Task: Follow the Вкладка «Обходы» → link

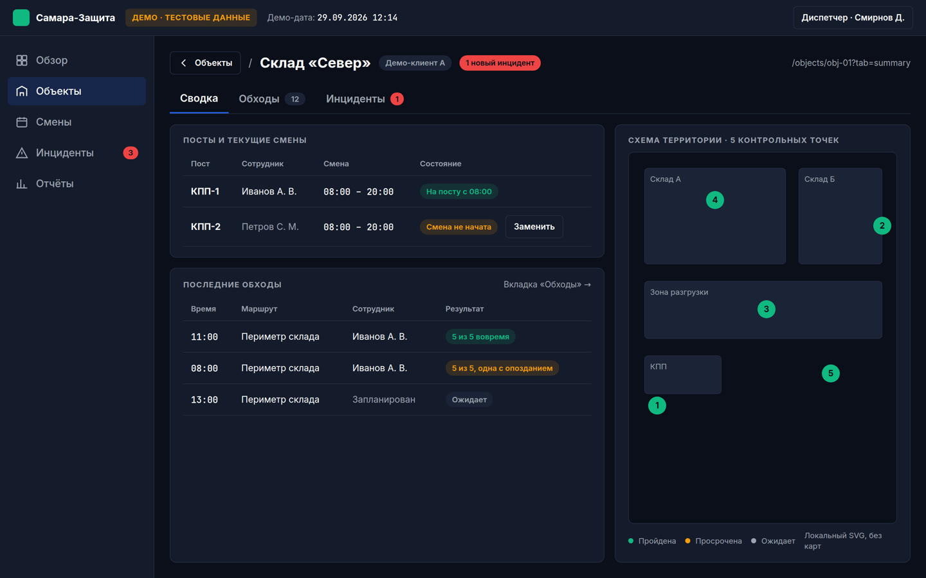Action: tap(547, 285)
